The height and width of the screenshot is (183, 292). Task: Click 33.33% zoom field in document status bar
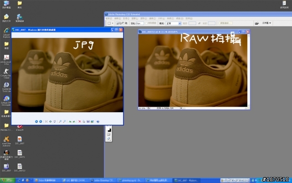tap(142, 108)
